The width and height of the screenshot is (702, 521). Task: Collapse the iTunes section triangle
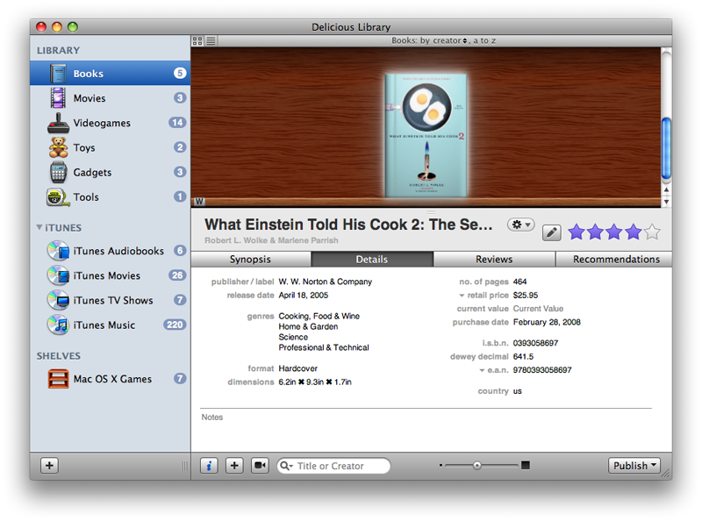(39, 227)
